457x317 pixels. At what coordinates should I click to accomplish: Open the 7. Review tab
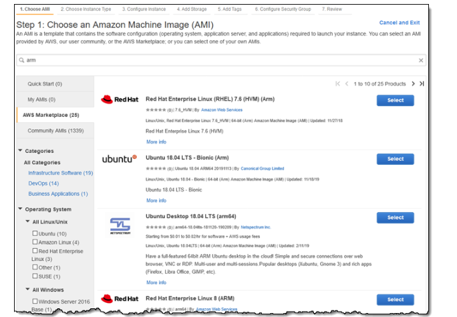pyautogui.click(x=332, y=9)
